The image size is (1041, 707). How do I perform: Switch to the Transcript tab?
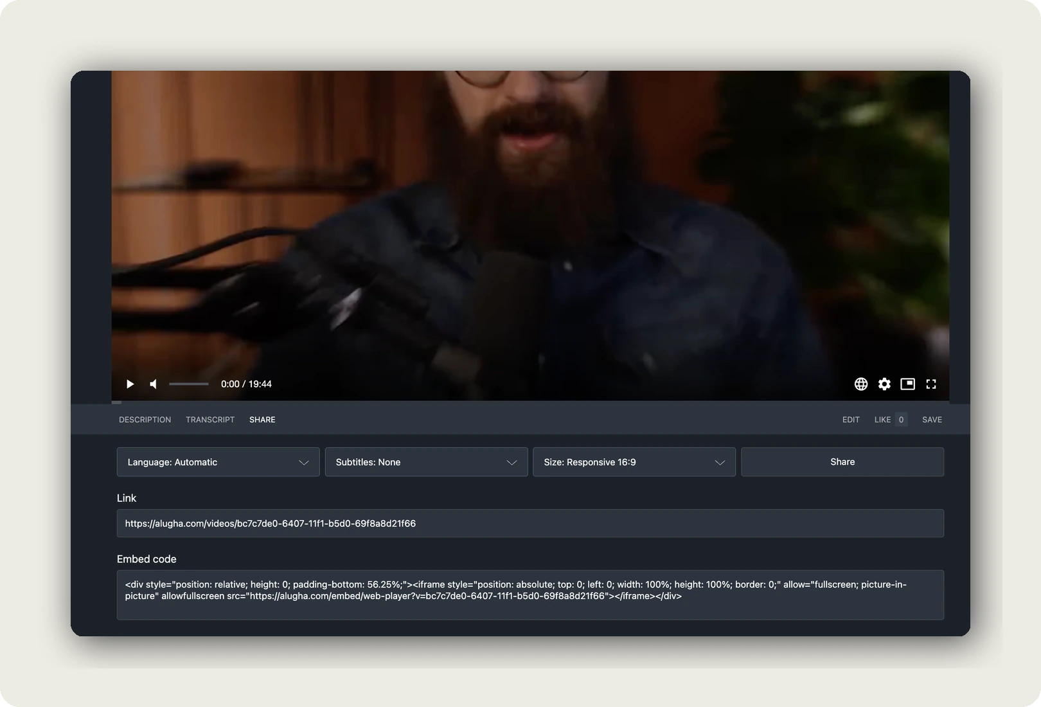click(210, 420)
